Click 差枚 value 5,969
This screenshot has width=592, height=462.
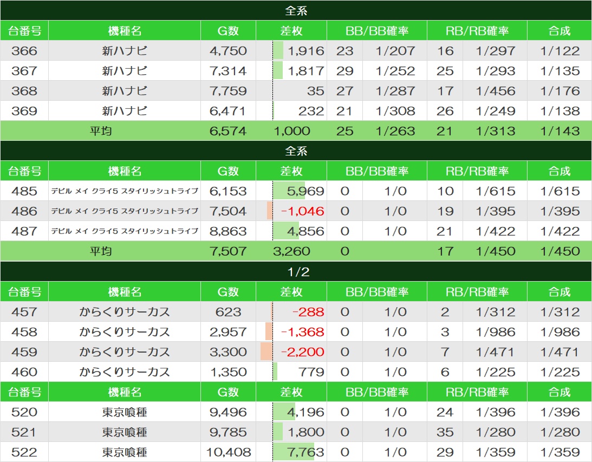tap(305, 191)
